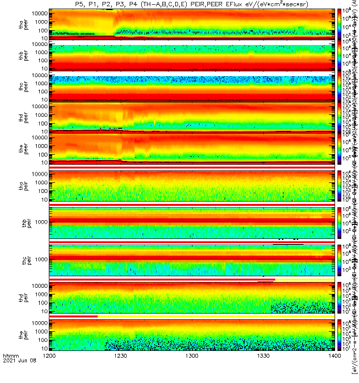Click inside the tha peer spectrogram panel
This screenshot has height=383, width=359.
coord(192,24)
